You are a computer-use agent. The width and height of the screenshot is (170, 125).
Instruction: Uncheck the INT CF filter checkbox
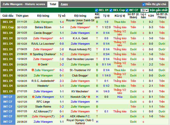tap(127, 10)
